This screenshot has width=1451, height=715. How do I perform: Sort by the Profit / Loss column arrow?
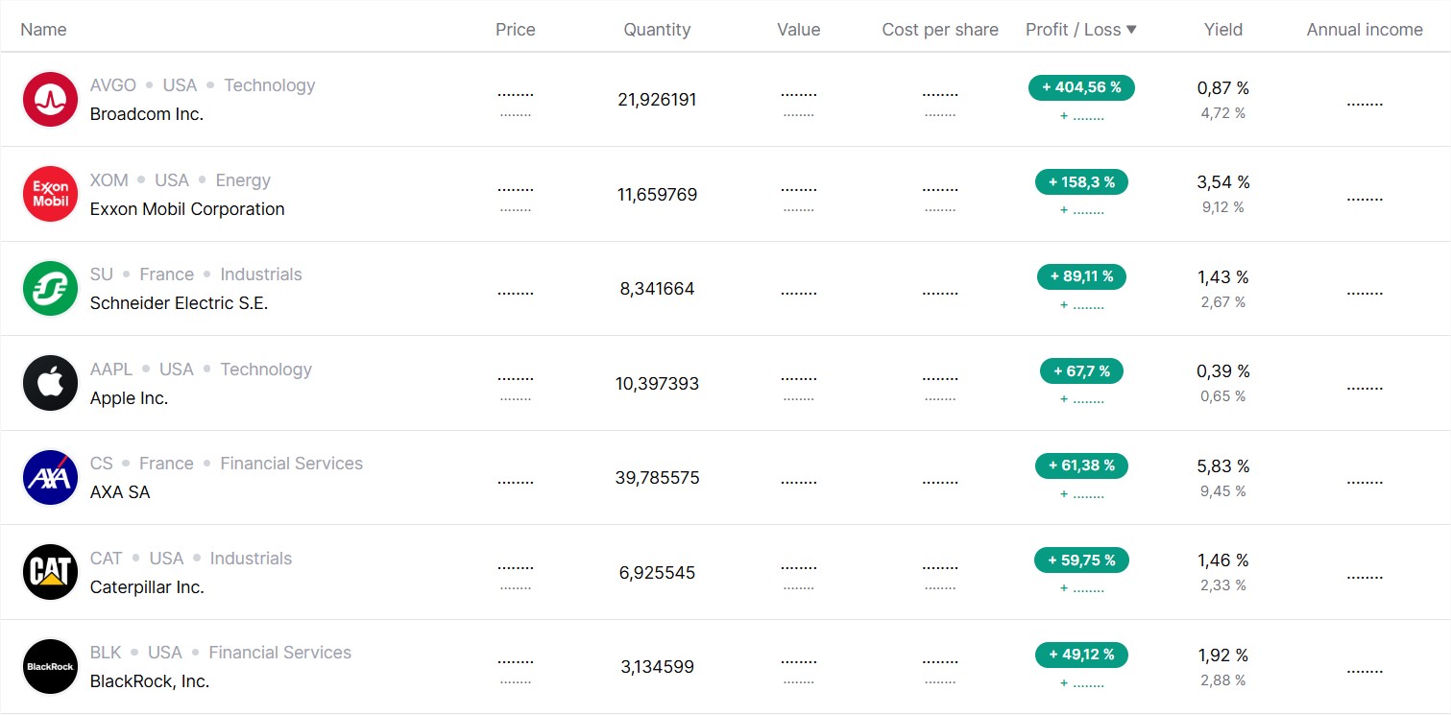click(x=1131, y=30)
